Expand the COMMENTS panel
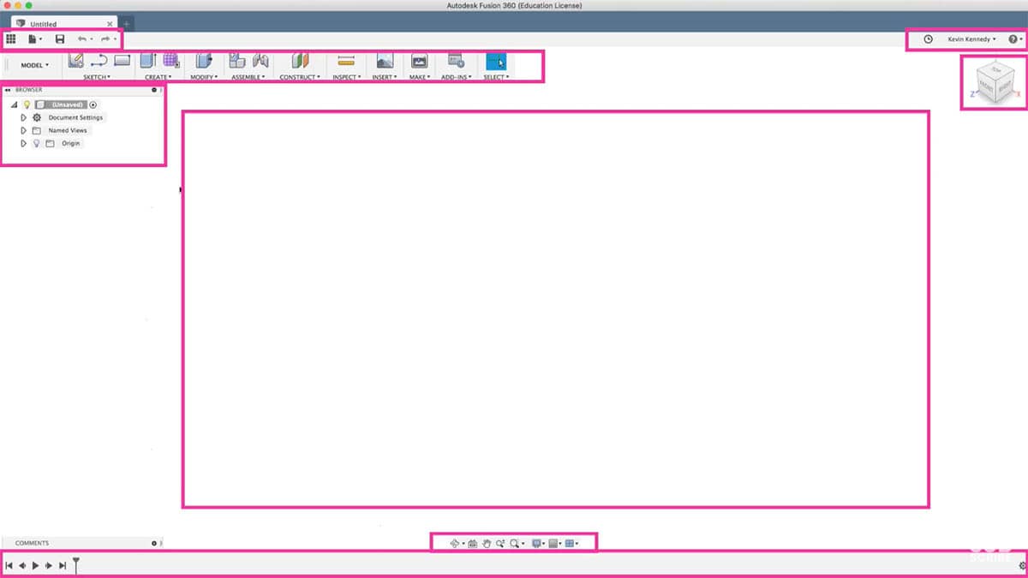1028x578 pixels. tap(155, 543)
